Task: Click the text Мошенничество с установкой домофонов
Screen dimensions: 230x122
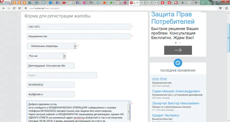Action: click(x=177, y=95)
